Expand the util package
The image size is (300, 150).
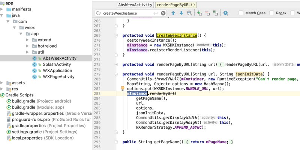27,52
